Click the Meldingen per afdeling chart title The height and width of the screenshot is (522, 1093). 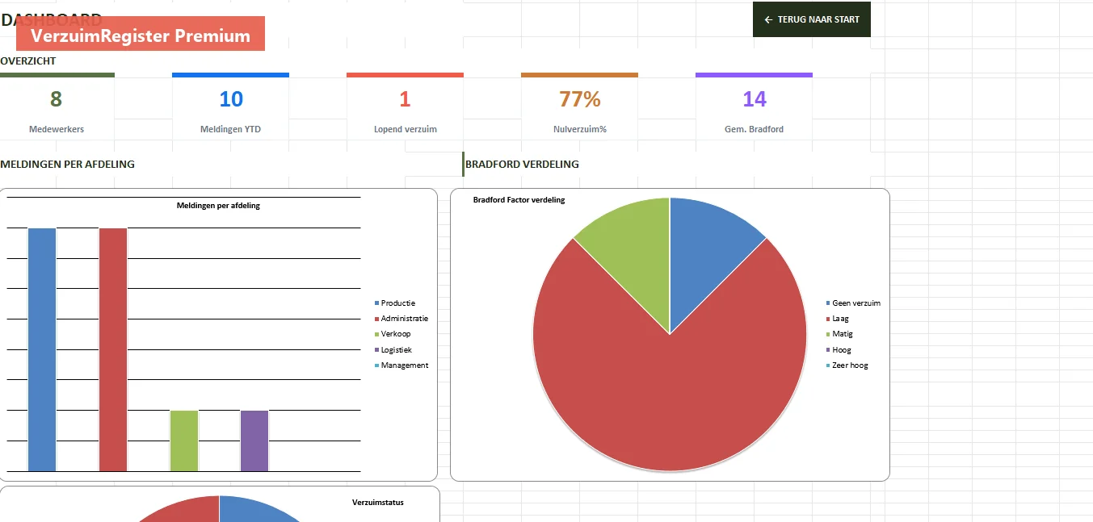218,206
